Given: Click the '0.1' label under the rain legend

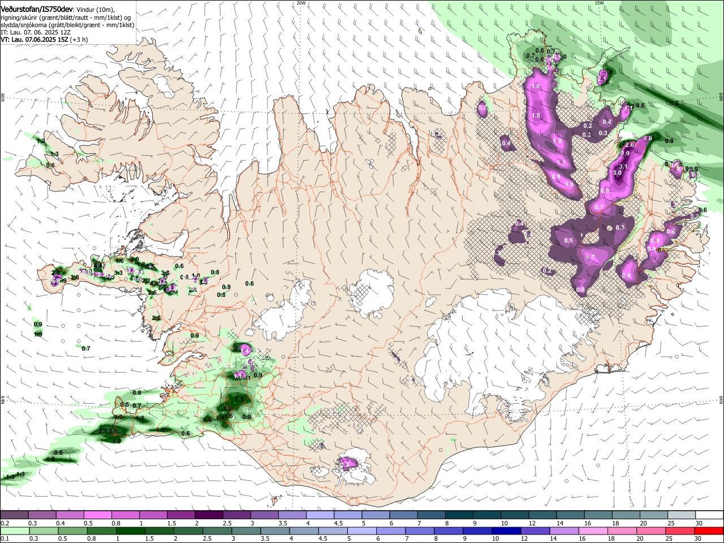Looking at the screenshot, I should coord(5,538).
